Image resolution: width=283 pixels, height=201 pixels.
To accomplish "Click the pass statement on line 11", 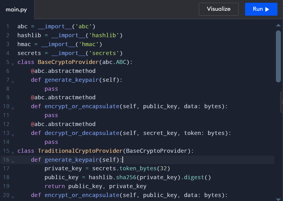I will tap(51, 115).
